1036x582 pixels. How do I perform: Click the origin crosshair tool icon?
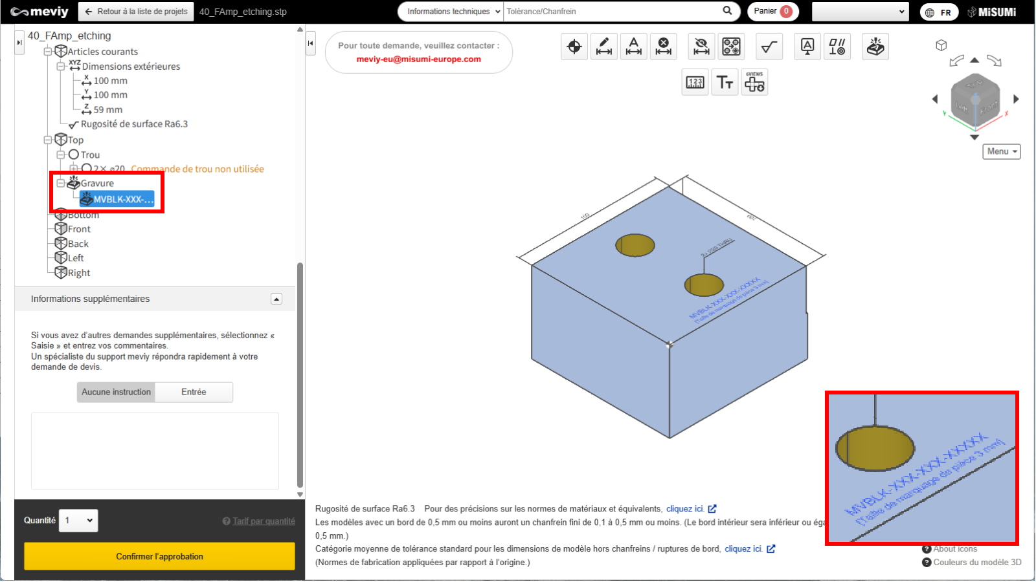(574, 47)
